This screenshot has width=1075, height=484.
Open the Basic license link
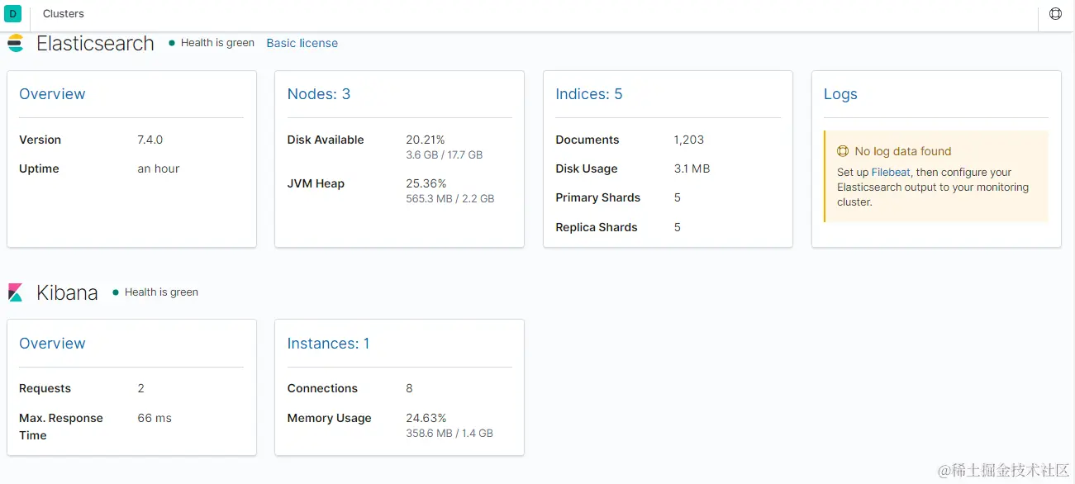[x=302, y=43]
